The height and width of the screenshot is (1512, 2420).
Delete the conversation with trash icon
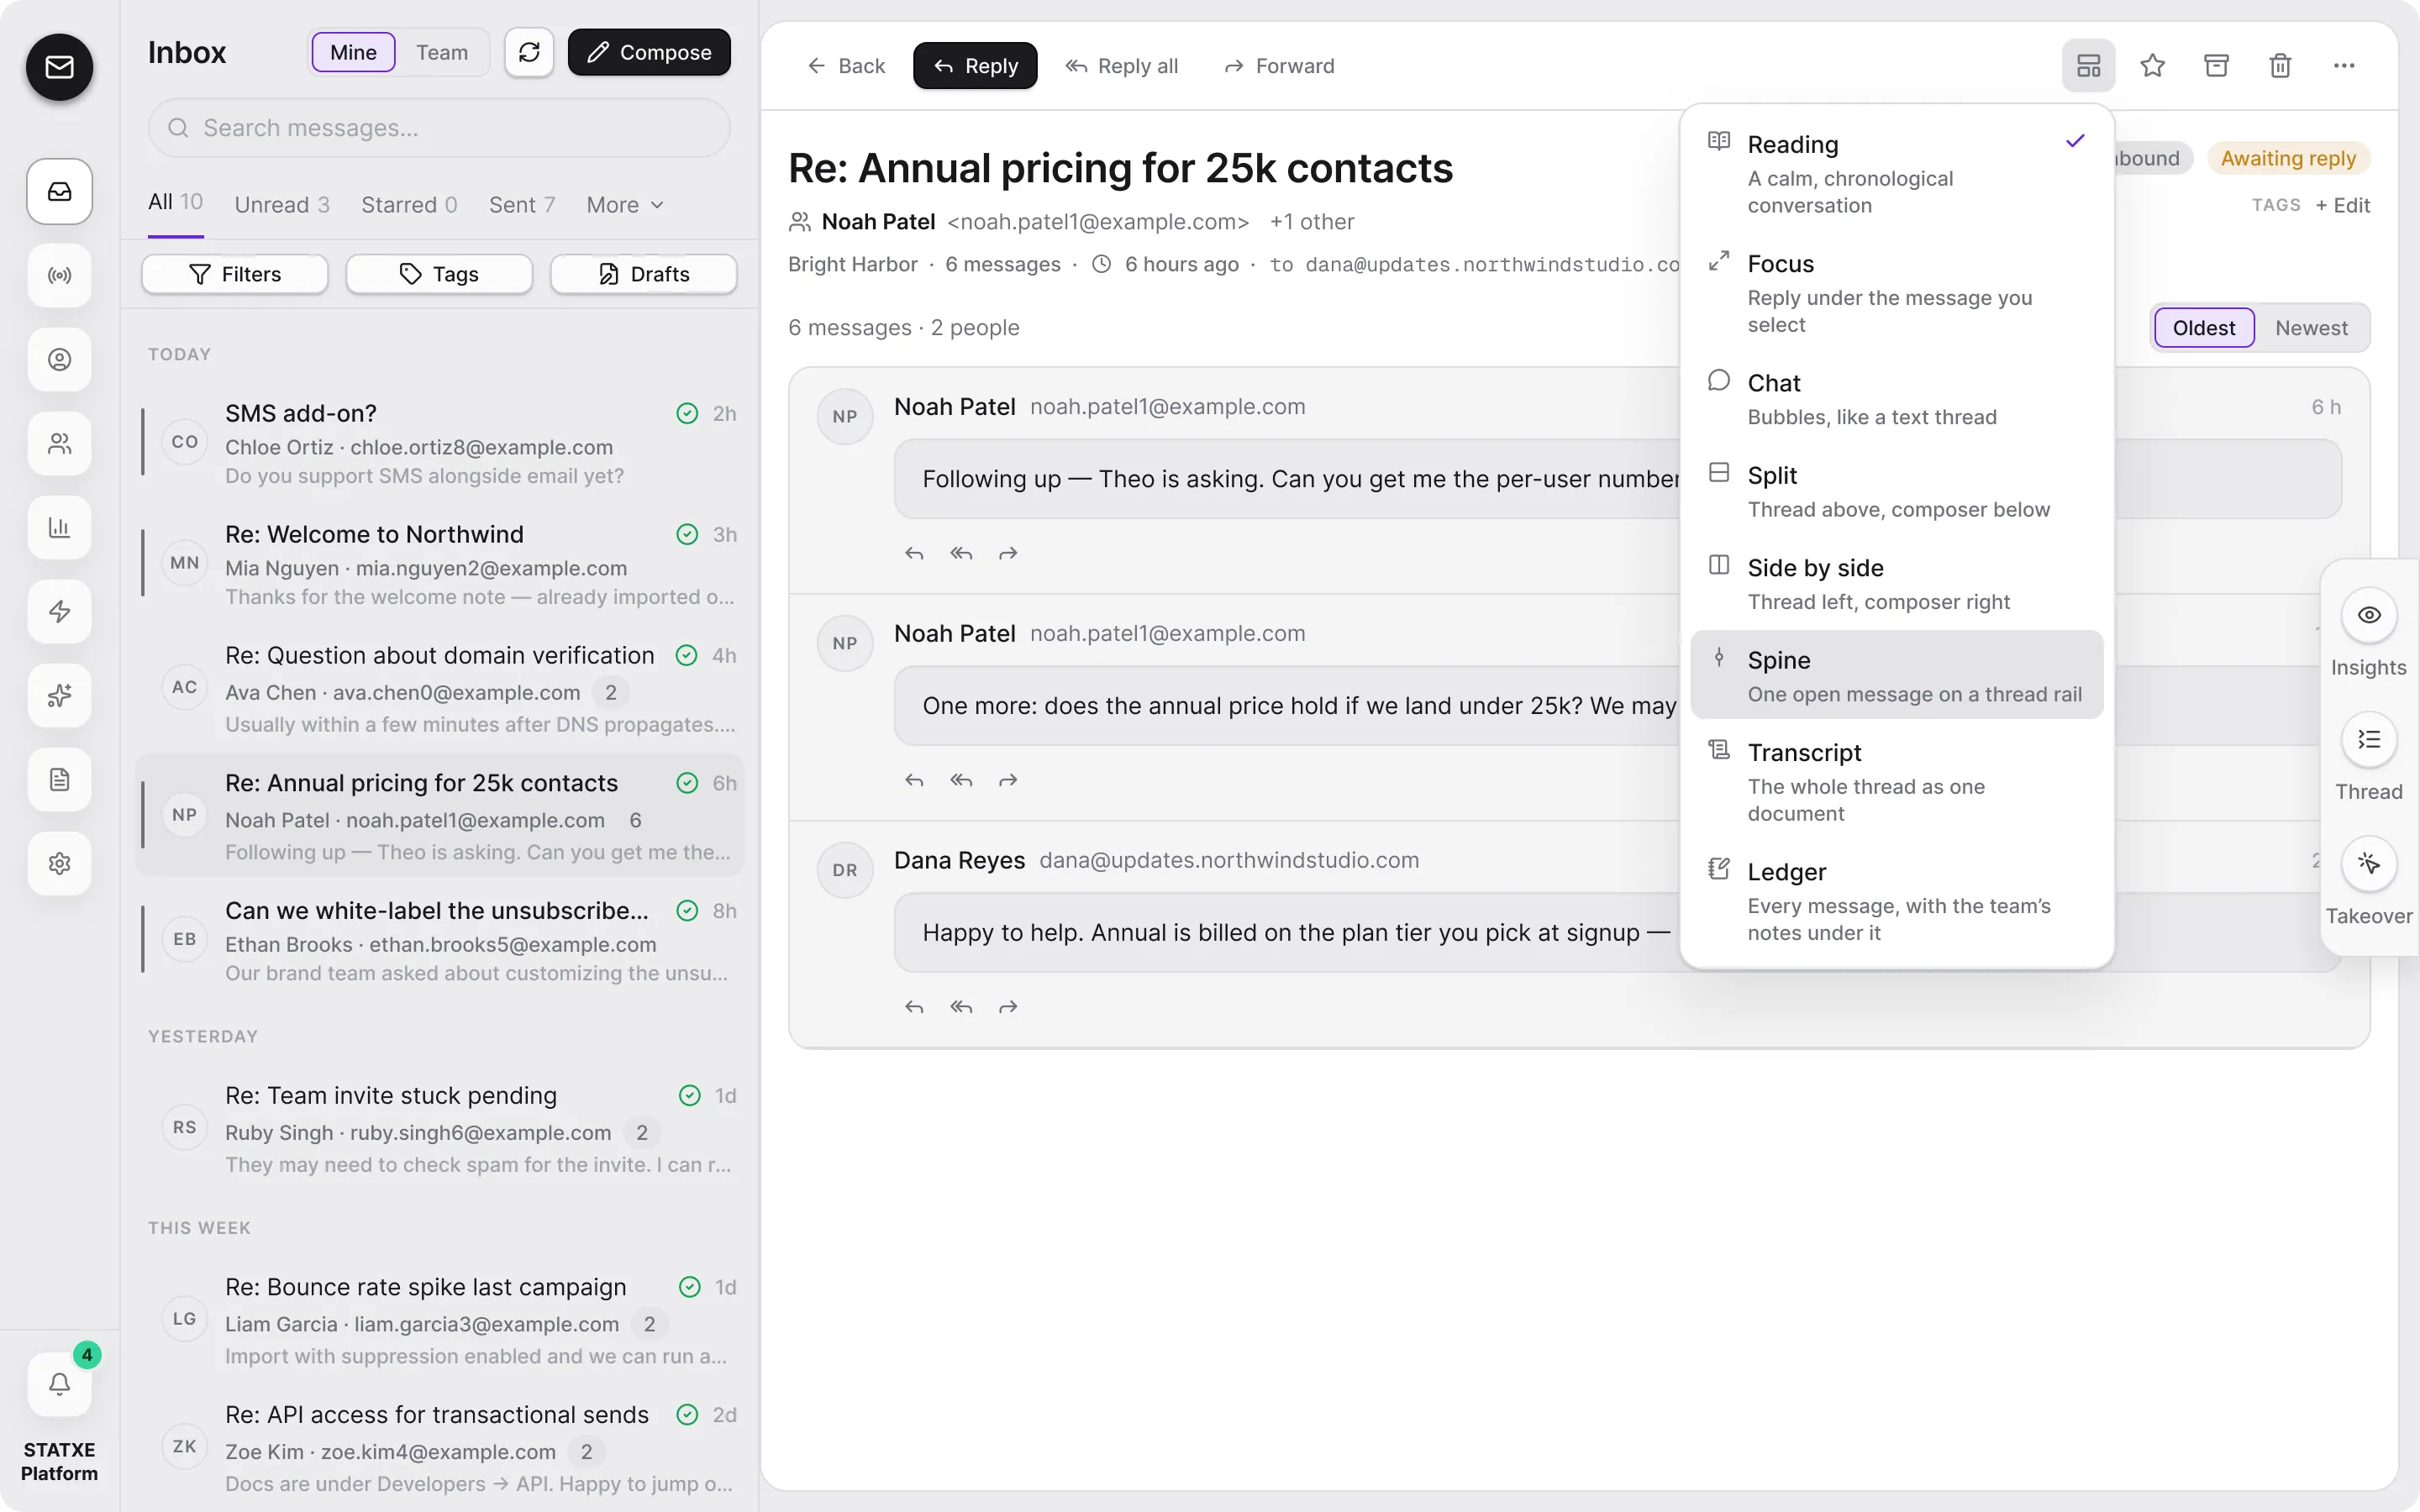click(x=2280, y=66)
